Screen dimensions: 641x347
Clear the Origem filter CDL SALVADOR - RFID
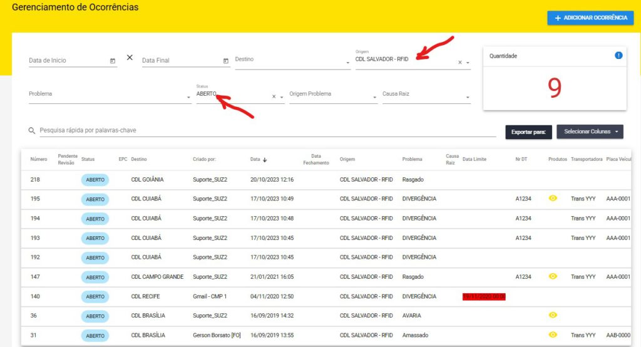tap(460, 63)
